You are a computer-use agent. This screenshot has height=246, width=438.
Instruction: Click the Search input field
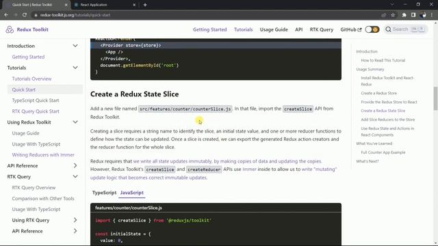406,29
